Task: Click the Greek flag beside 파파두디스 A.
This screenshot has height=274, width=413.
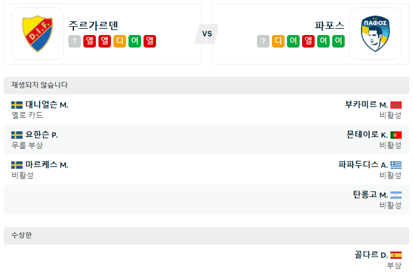Action: (395, 165)
